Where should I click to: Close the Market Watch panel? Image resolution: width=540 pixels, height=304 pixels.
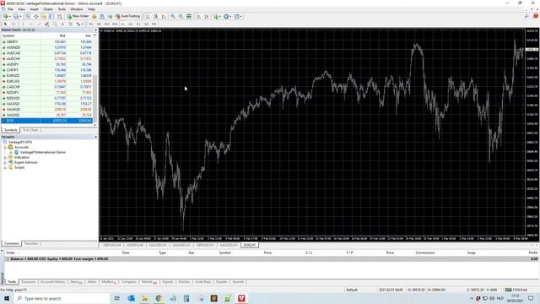tap(95, 30)
